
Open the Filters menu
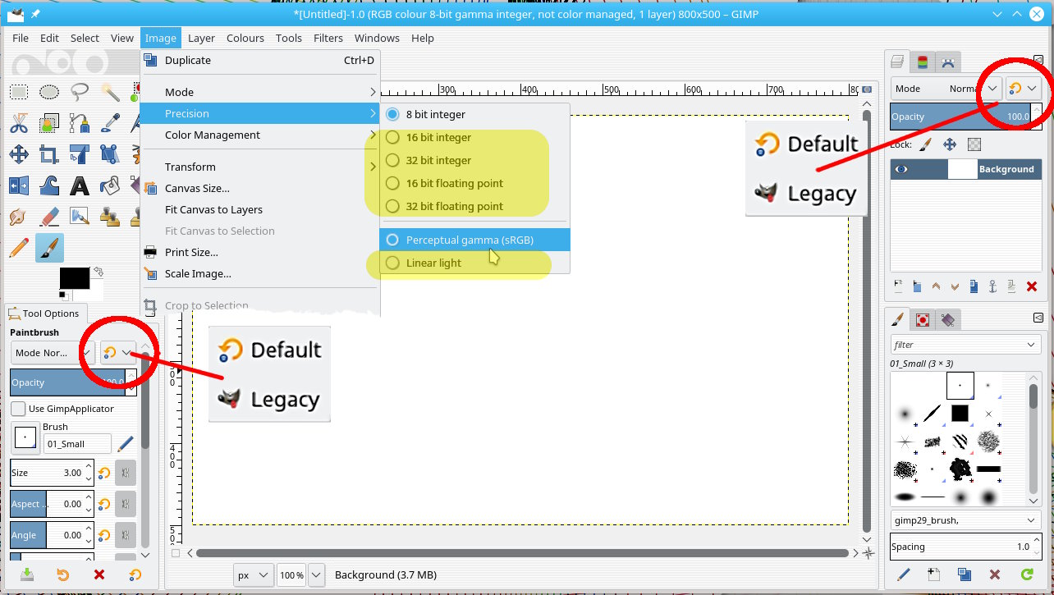328,38
